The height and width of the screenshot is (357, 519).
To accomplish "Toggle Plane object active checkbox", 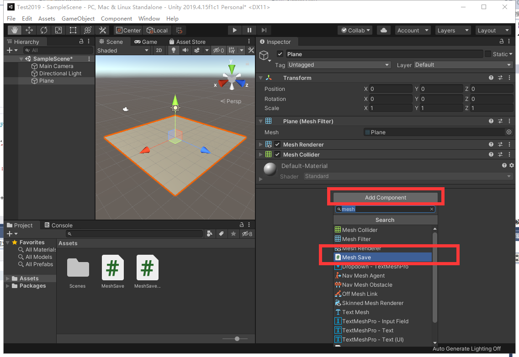I will click(280, 54).
